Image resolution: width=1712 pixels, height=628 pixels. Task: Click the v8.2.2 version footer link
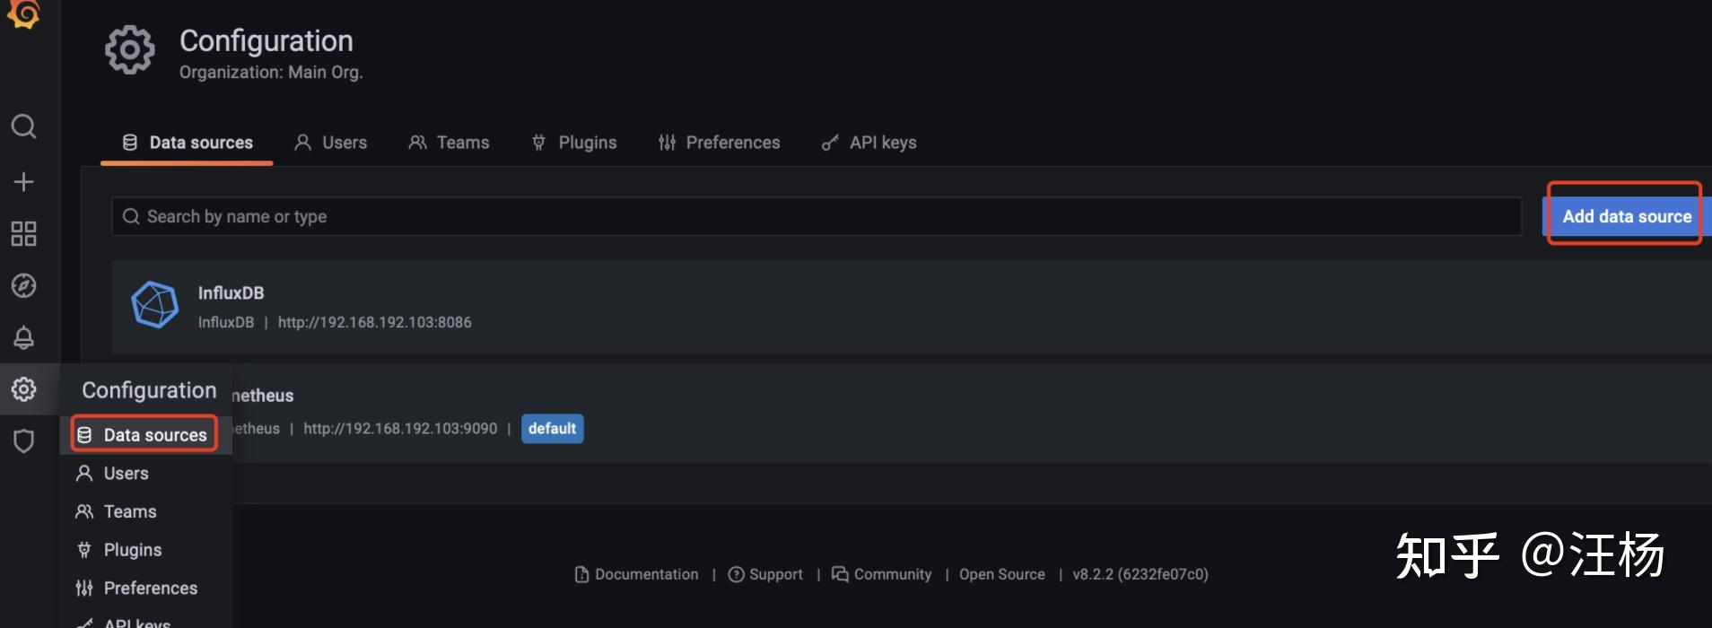(x=1140, y=574)
